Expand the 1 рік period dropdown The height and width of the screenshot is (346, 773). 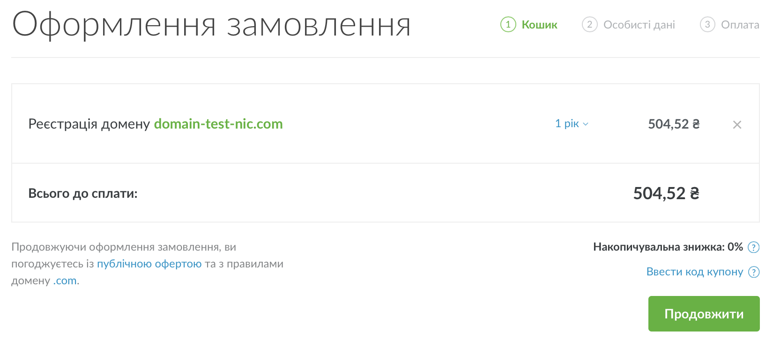click(572, 124)
